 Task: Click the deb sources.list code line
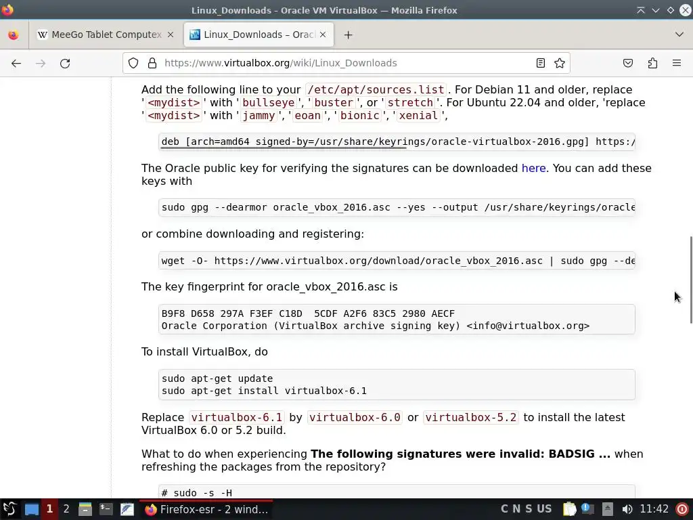398,142
